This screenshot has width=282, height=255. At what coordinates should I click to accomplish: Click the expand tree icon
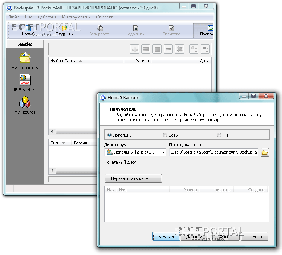(194, 49)
